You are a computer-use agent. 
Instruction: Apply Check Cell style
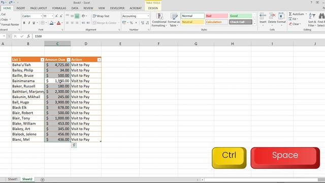pos(241,22)
